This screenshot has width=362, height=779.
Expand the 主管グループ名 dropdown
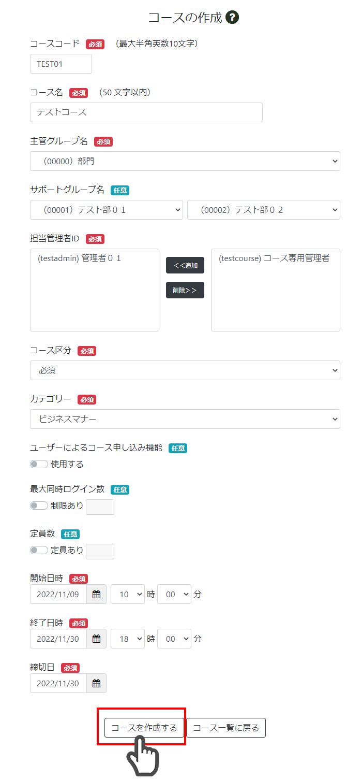(x=185, y=161)
